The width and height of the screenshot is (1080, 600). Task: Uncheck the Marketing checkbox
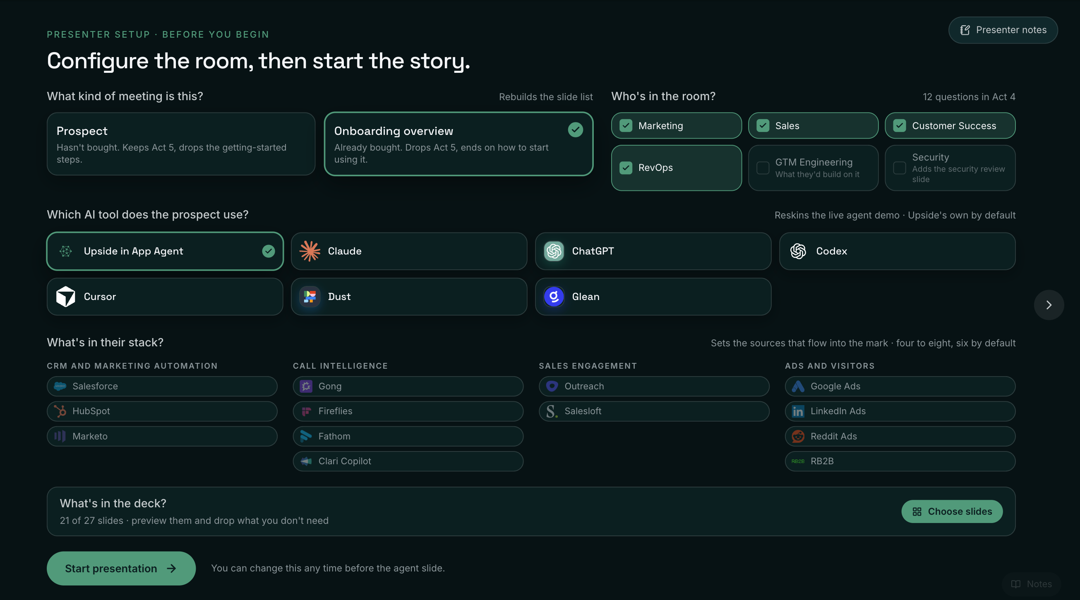point(626,126)
